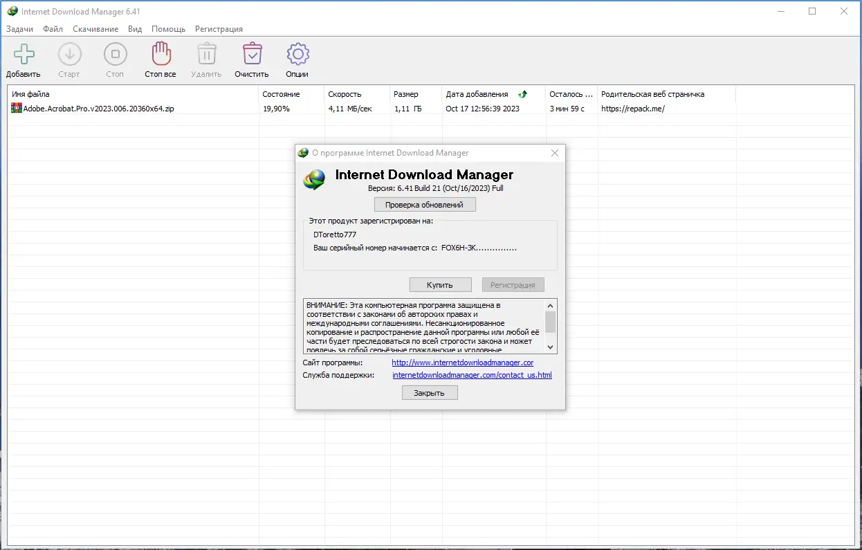
Task: Click the Добавить plus icon
Action: [x=24, y=54]
